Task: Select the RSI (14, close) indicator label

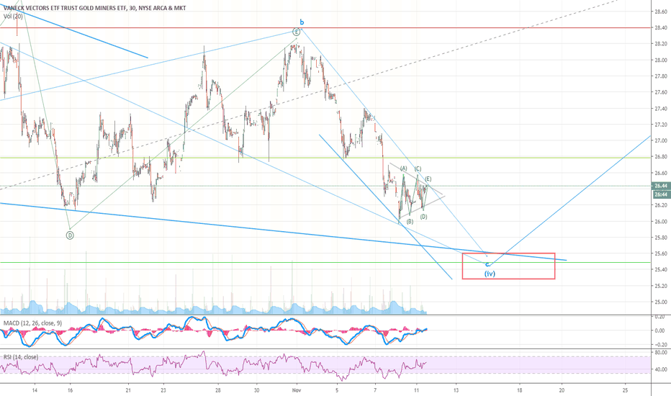Action: pyautogui.click(x=21, y=356)
